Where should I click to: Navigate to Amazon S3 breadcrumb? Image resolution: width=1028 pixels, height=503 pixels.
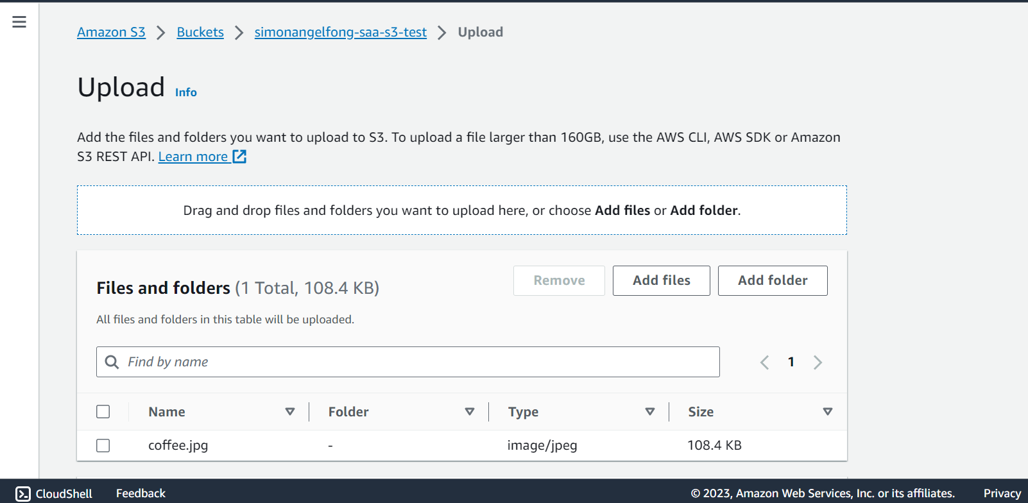[111, 32]
